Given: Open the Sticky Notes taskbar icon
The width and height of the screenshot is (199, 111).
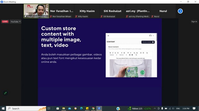Looking at the screenshot, I should [x=87, y=108].
